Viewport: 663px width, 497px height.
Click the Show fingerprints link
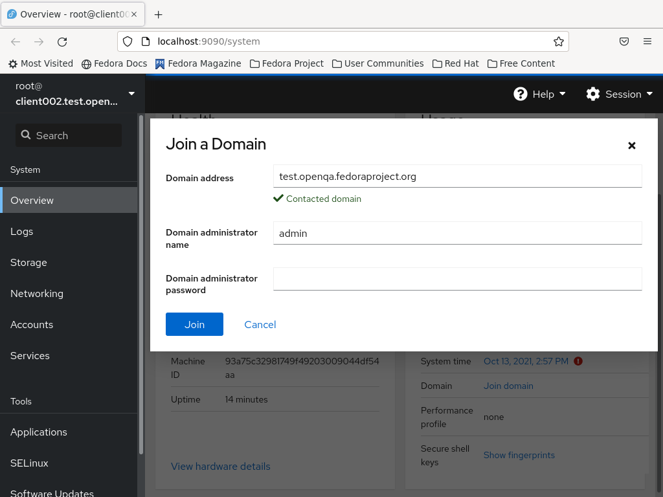pos(519,455)
